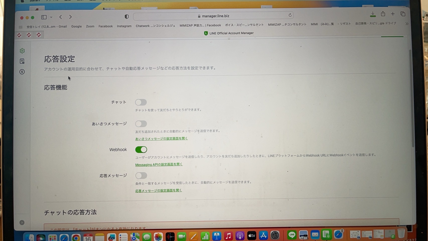Open Voice Memos from the Dock

[170, 237]
